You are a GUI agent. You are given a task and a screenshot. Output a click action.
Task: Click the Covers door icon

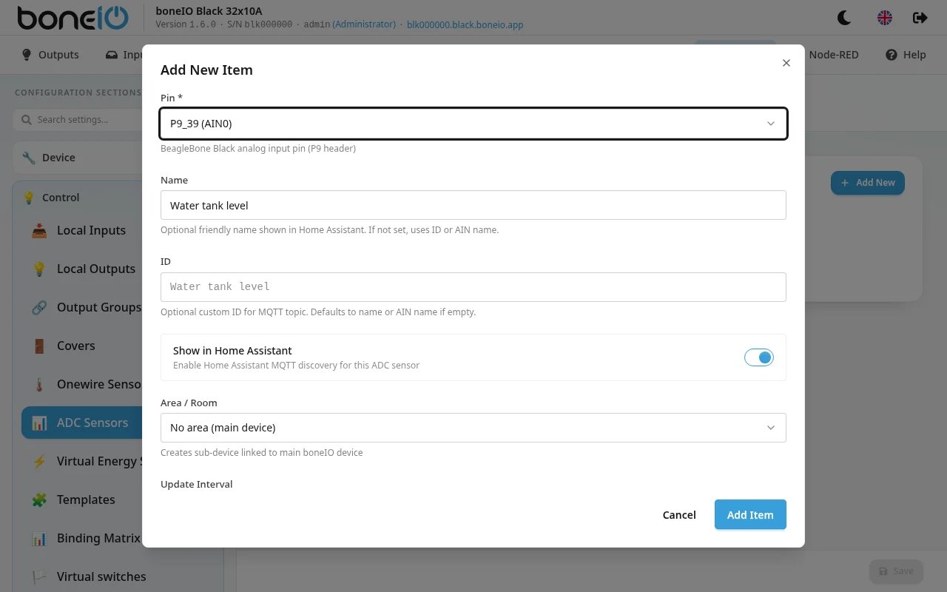(39, 346)
